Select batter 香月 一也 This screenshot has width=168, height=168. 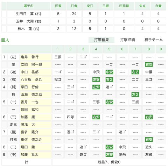coord(30,102)
